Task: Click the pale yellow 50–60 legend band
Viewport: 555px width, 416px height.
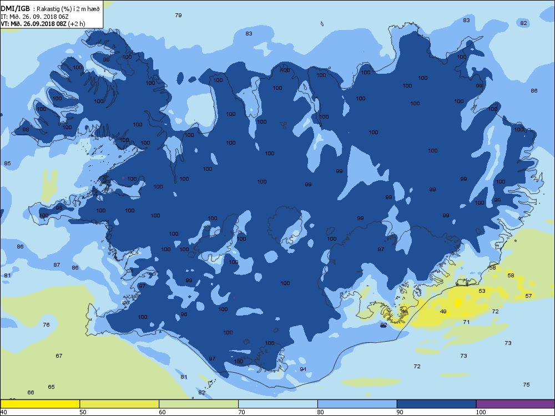Action: coord(119,404)
